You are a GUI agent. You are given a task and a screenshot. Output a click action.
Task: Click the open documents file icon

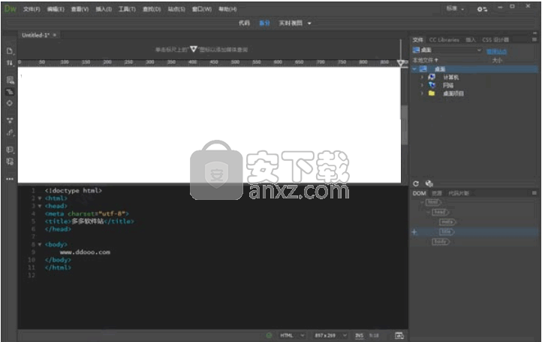coord(10,51)
